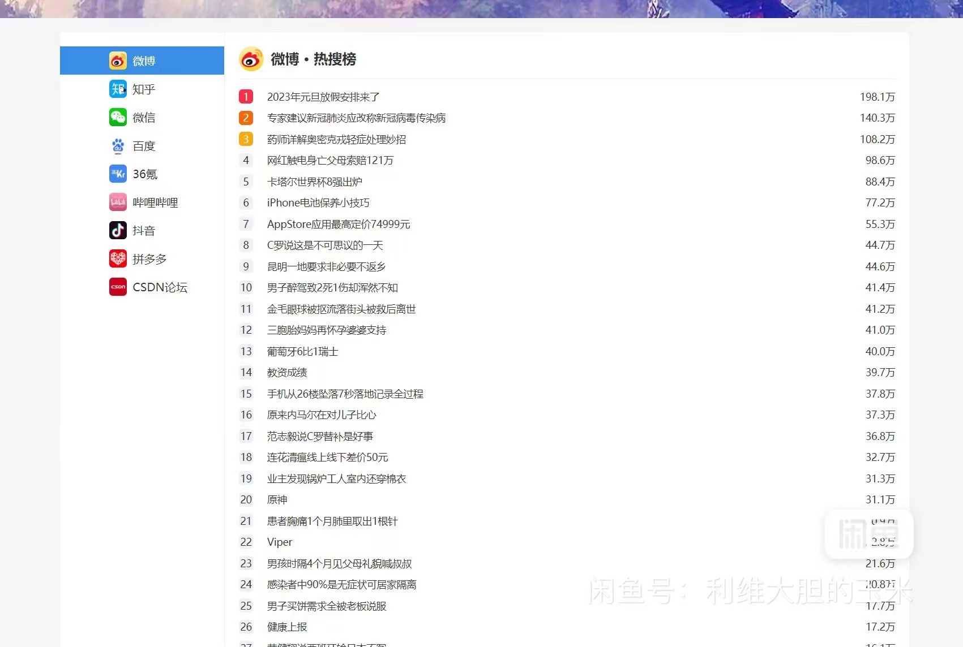This screenshot has width=963, height=647.
Task: Open topic 连花清瘟线上线下差价50元
Action: (328, 457)
